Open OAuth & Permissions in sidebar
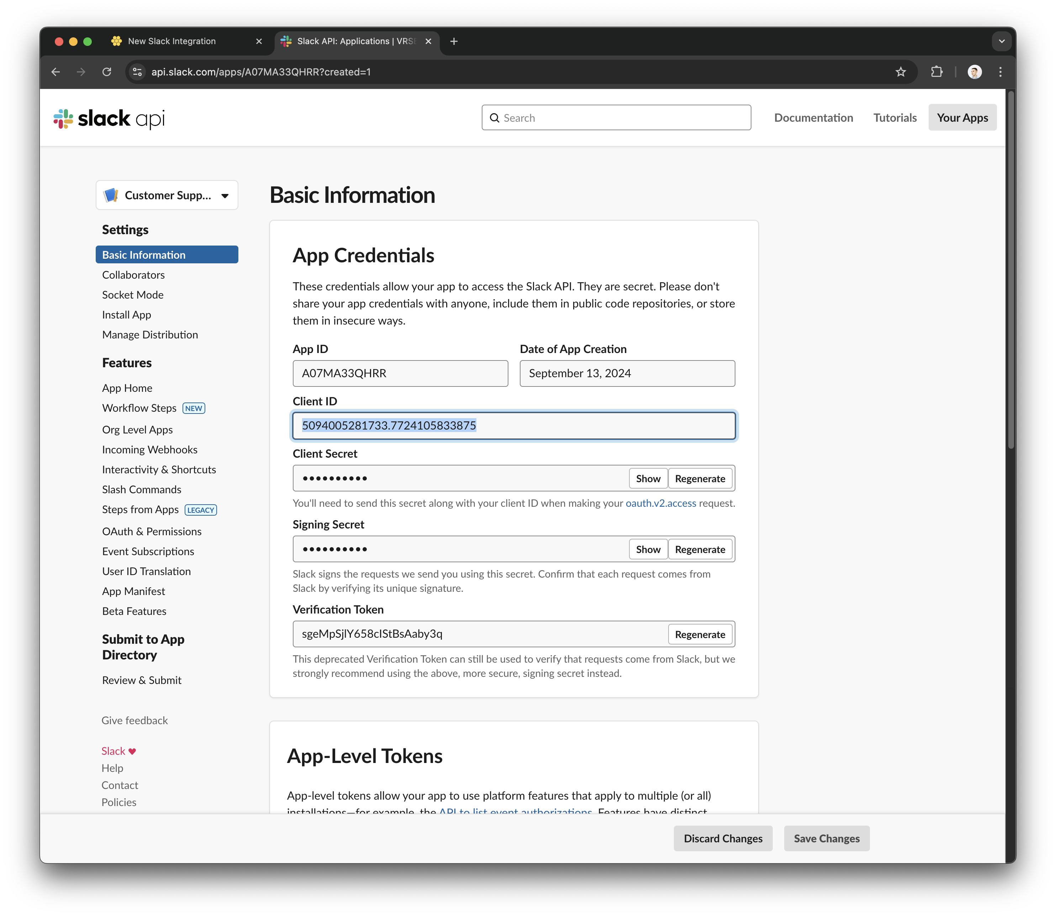 pos(152,532)
